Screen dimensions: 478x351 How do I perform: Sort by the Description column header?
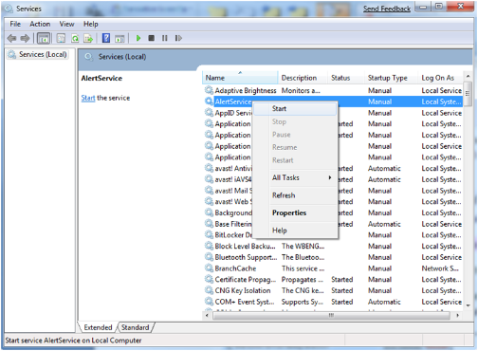pos(303,78)
